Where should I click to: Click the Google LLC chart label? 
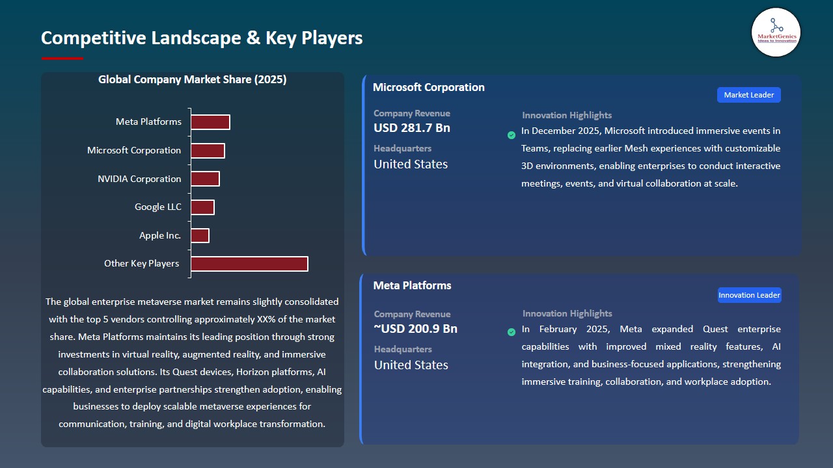coord(158,207)
